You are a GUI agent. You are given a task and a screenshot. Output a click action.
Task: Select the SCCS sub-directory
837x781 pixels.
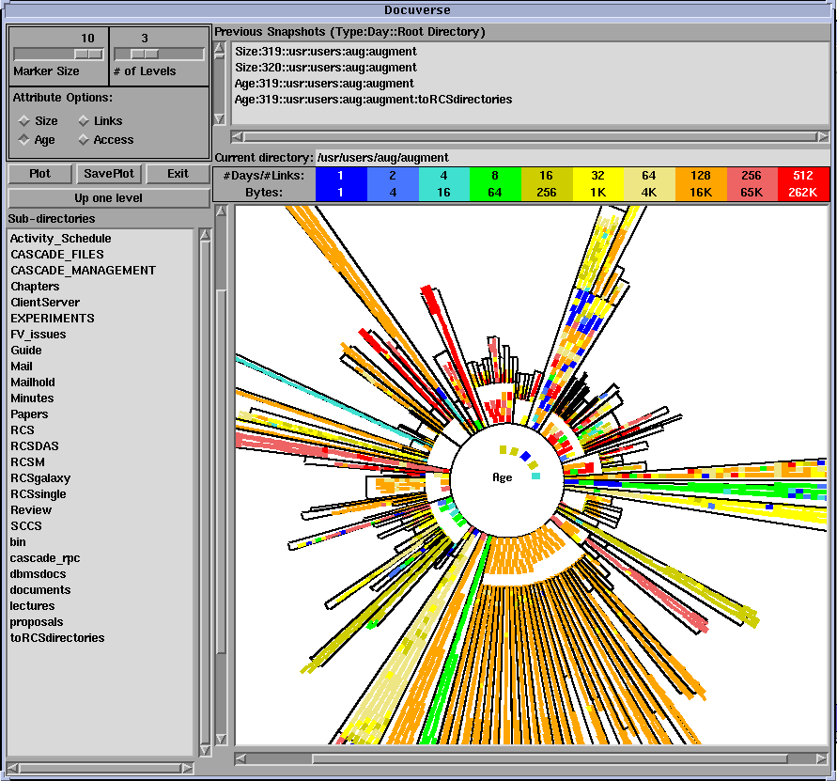coord(26,526)
